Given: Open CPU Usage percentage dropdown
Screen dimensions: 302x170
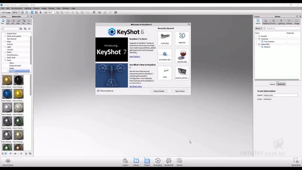Looking at the screenshot, I should (x=16, y=12).
